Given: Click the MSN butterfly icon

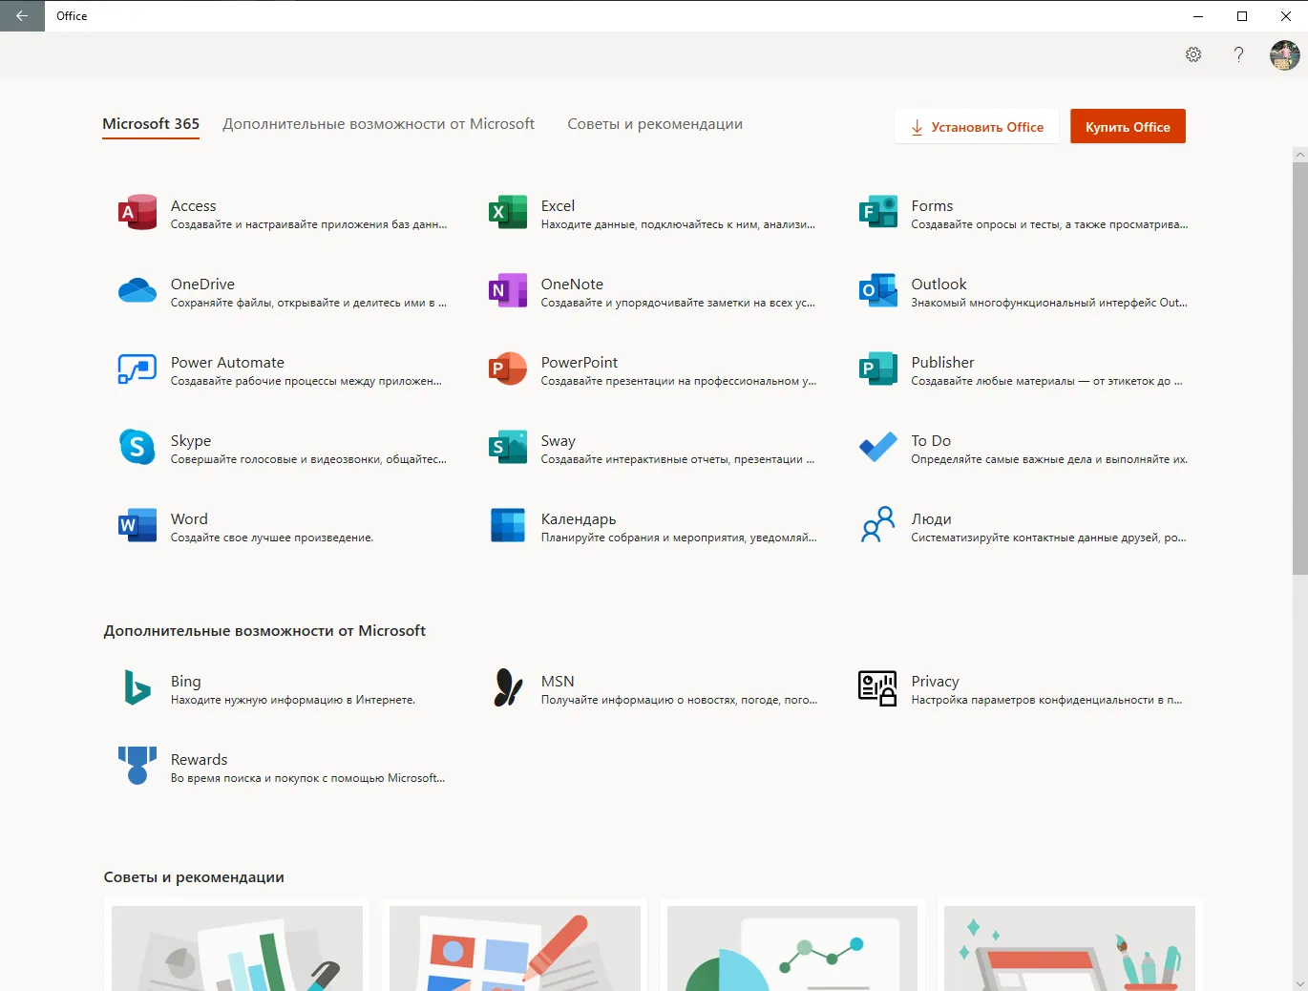Looking at the screenshot, I should point(508,687).
